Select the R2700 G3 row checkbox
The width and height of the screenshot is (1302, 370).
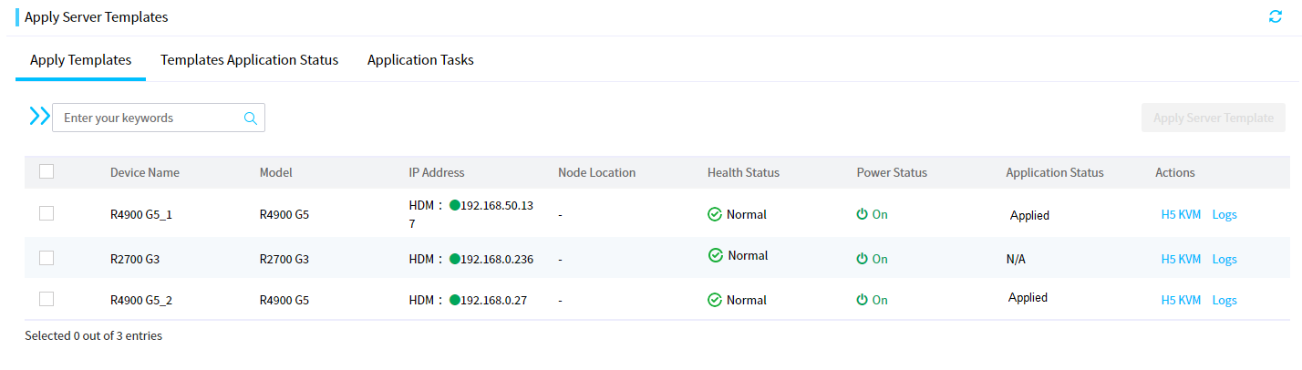(46, 258)
